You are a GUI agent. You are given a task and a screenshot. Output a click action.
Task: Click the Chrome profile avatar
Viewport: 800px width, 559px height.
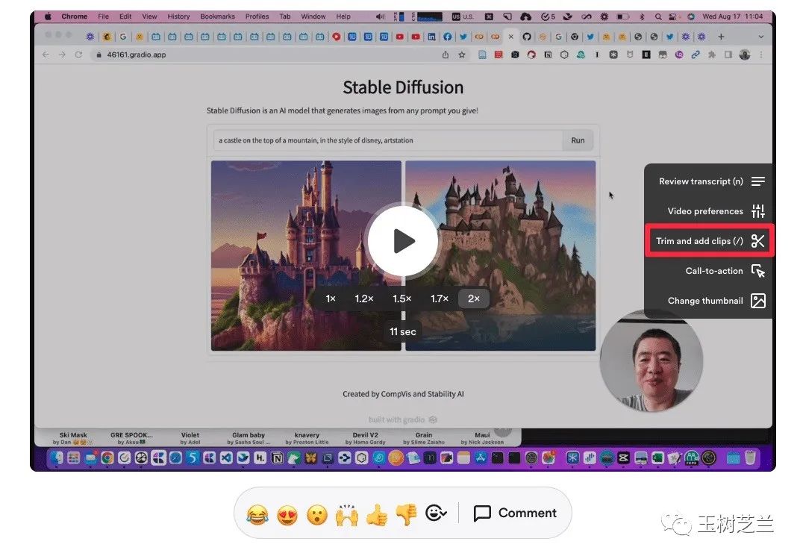coord(745,54)
